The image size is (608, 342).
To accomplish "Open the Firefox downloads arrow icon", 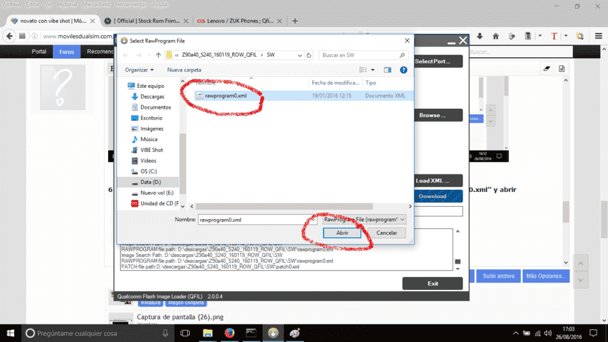I will (480, 36).
